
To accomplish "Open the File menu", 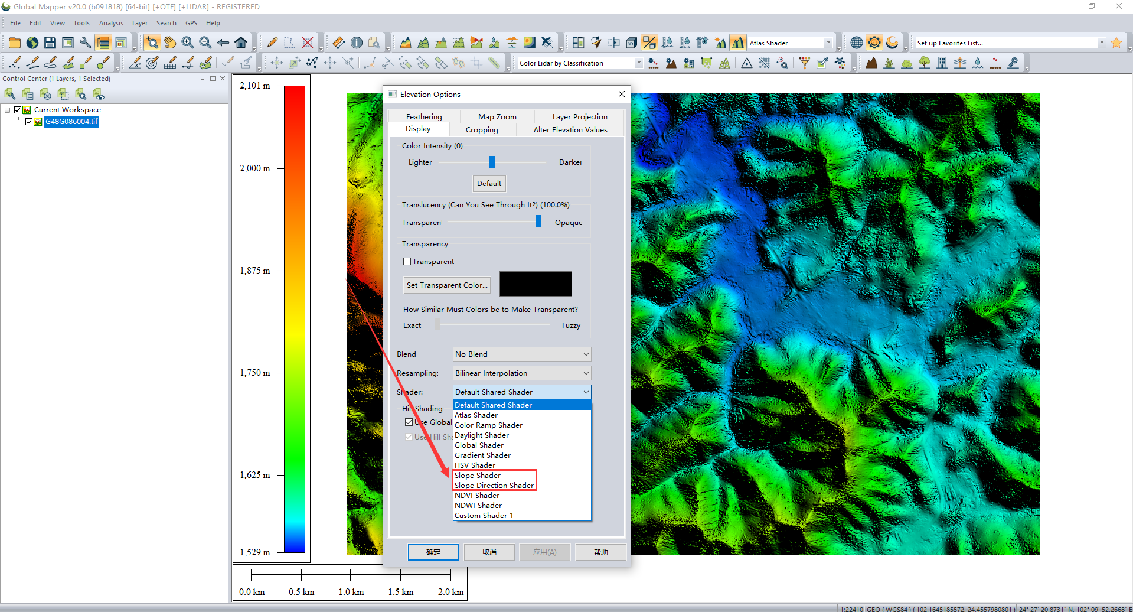I will pos(15,23).
